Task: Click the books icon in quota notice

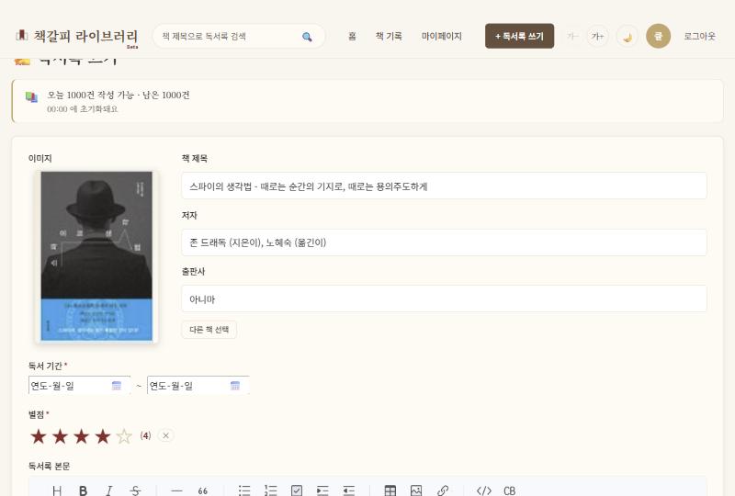Action: [31, 97]
